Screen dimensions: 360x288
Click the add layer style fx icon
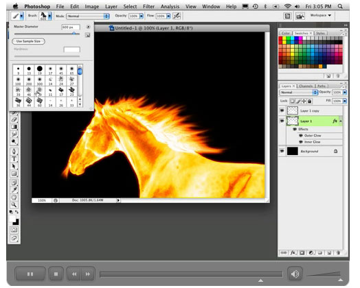point(293,253)
